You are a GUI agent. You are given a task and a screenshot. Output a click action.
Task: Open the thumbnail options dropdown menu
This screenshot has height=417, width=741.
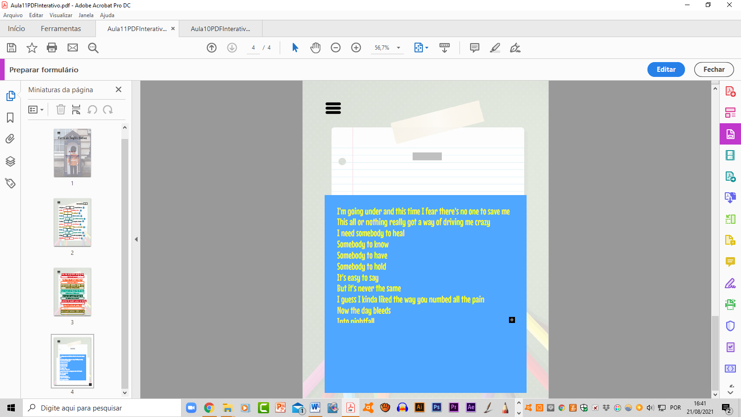[x=36, y=109]
